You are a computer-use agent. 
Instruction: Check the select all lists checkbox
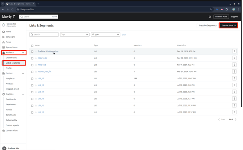pyautogui.click(x=32, y=46)
